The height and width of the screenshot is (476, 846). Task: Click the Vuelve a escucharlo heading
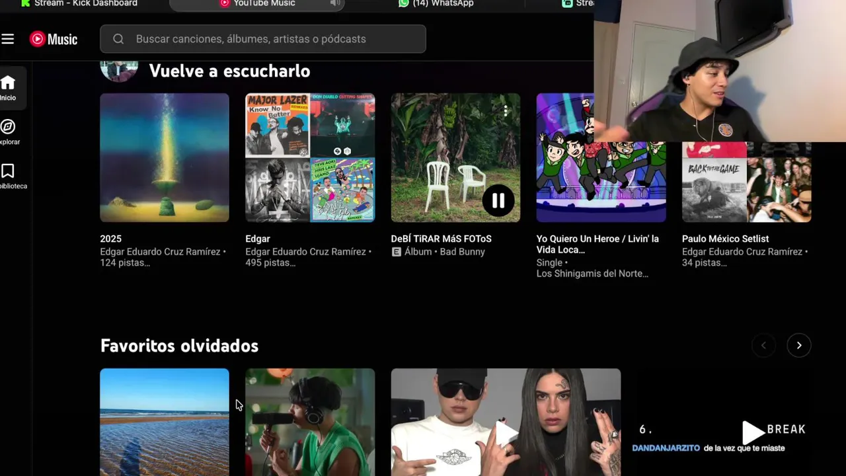point(229,71)
